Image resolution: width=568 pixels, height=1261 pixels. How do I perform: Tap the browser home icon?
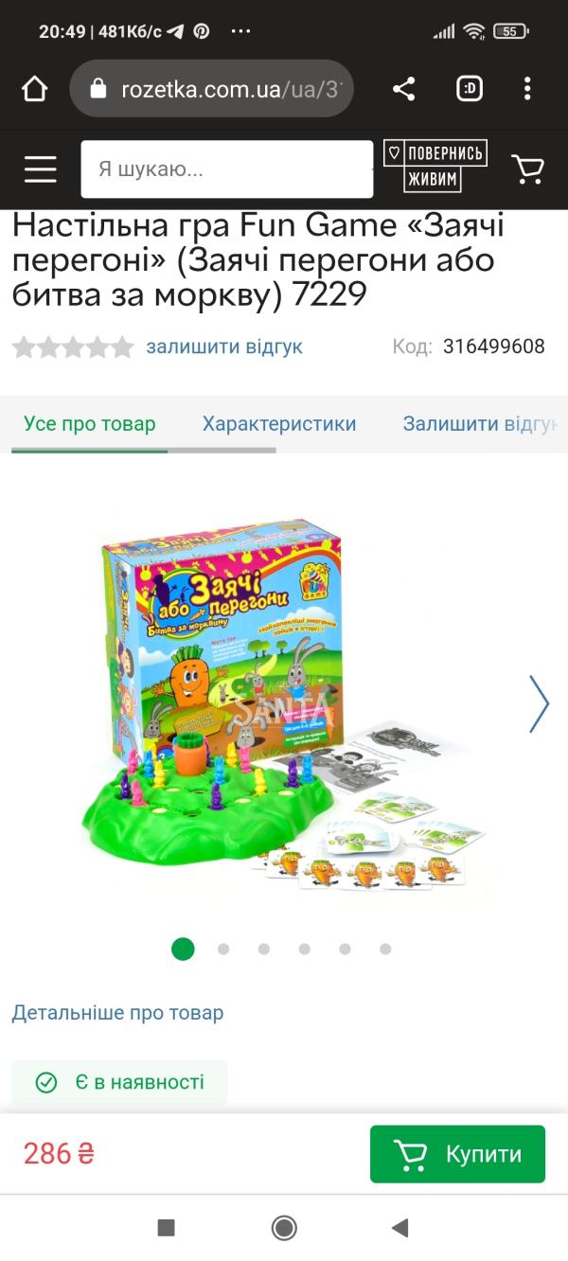coord(34,90)
